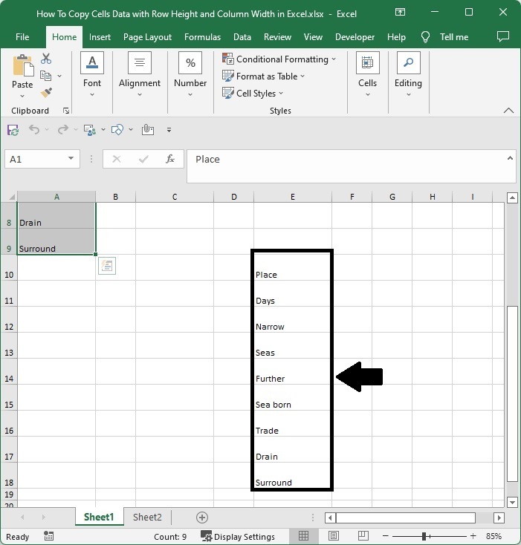Redo the last undone action
Screen dimensions: 521x545
tap(62, 130)
